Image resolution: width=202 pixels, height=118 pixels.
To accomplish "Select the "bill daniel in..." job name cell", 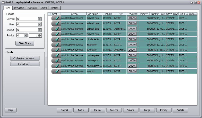I will (x=94, y=39).
